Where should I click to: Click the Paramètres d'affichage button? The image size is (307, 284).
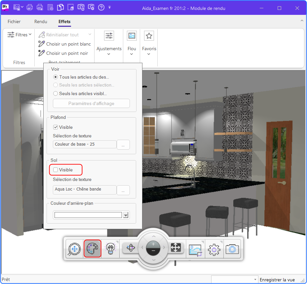[x=91, y=103]
